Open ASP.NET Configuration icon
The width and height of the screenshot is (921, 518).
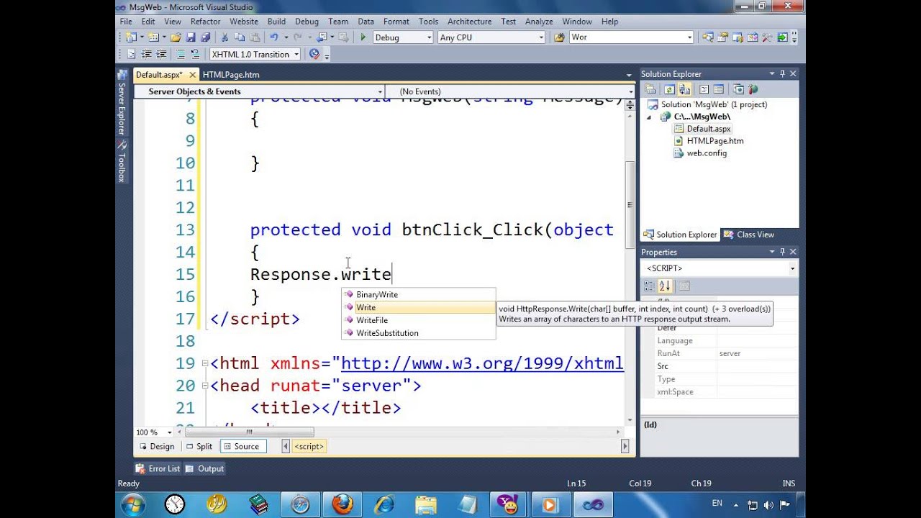click(x=753, y=89)
